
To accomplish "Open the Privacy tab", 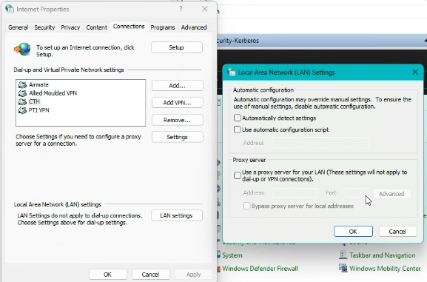I will tap(70, 27).
